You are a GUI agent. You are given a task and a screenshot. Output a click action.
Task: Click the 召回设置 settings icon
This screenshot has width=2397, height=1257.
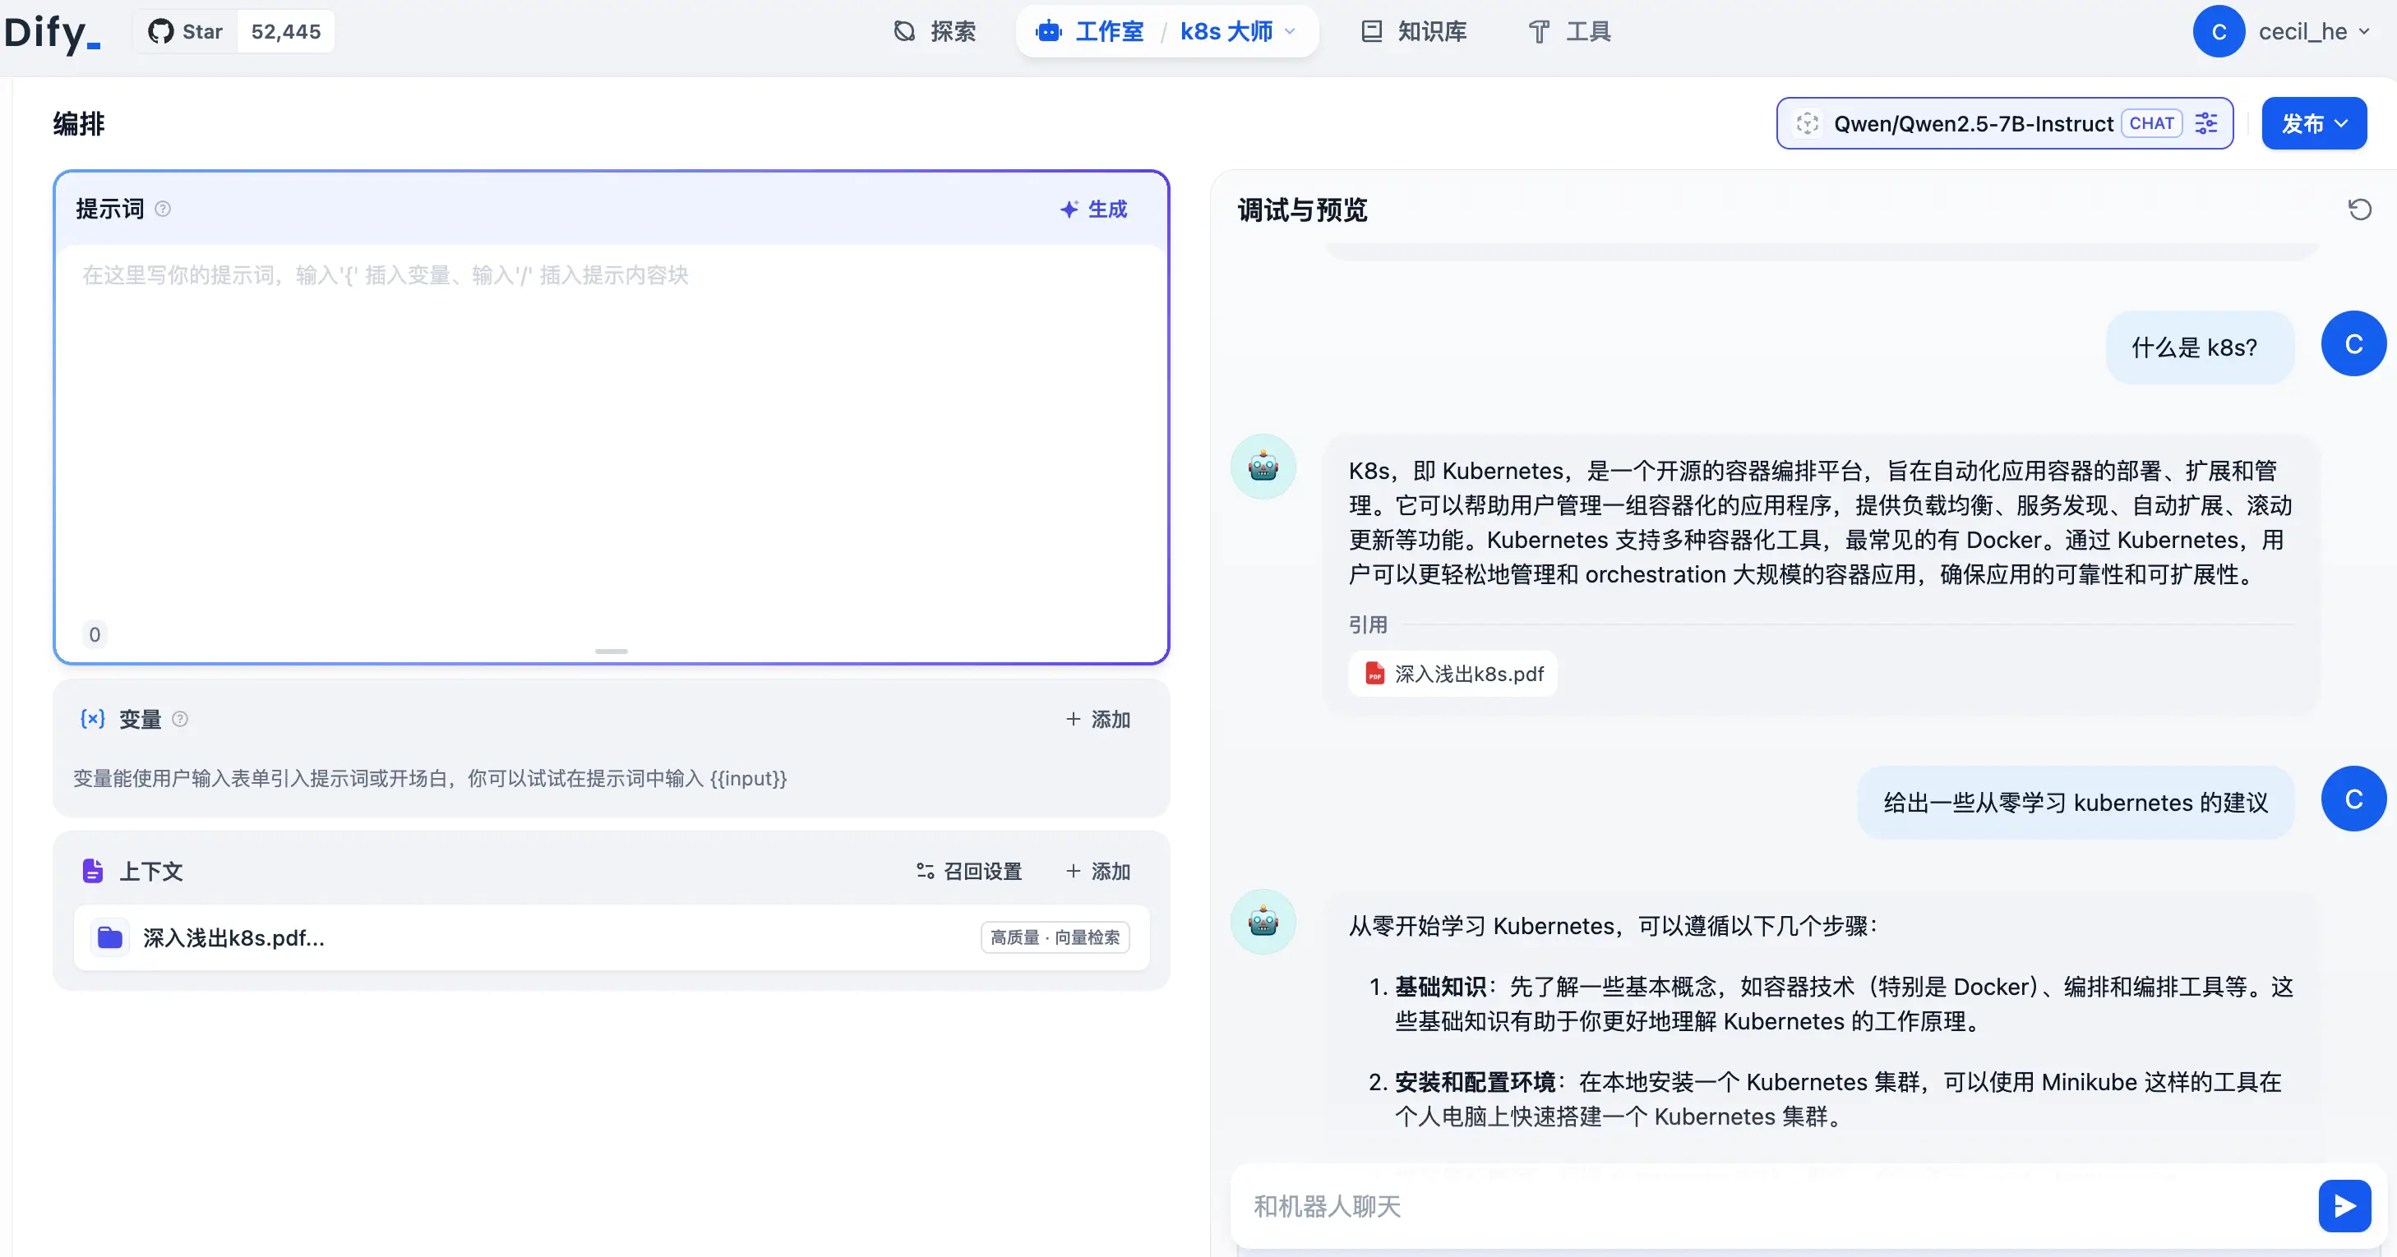925,871
